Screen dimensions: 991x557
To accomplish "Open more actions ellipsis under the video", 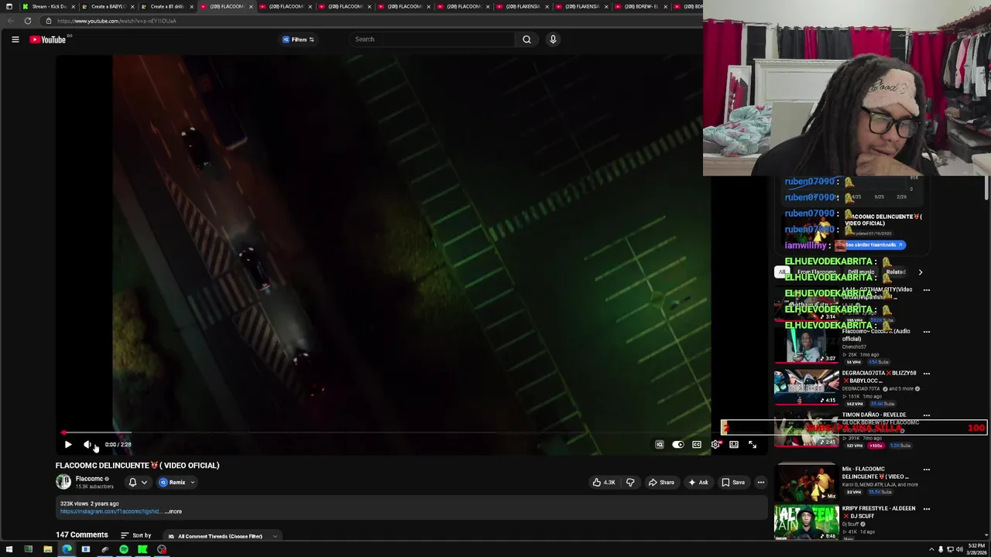I will coord(761,483).
